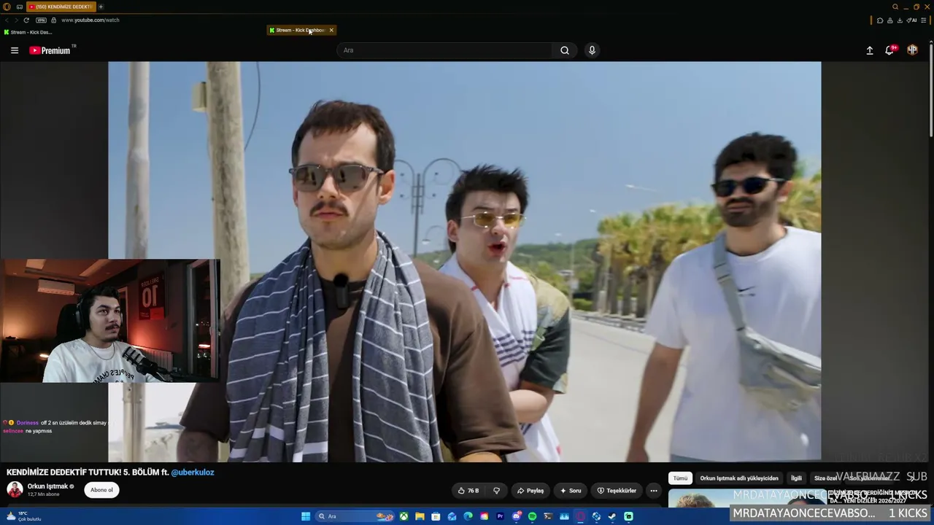The height and width of the screenshot is (525, 934).
Task: Subscribe with the Abone ol button
Action: click(x=101, y=490)
